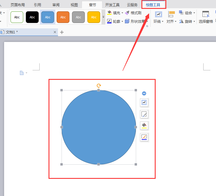Click the 填充 fill bucket icon
216x196 pixels.
click(109, 13)
